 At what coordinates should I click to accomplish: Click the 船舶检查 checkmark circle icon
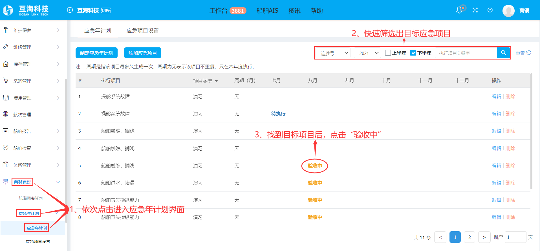[6, 147]
